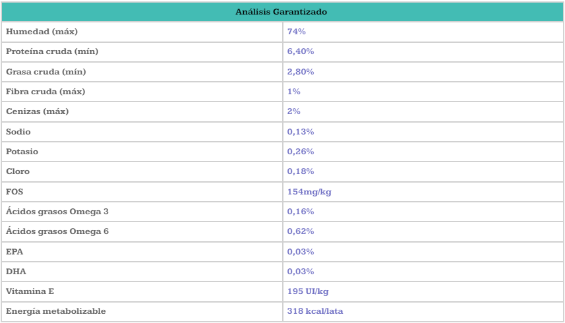565x323 pixels.
Task: Click the Cenizas (máx) row label
Action: tap(37, 111)
